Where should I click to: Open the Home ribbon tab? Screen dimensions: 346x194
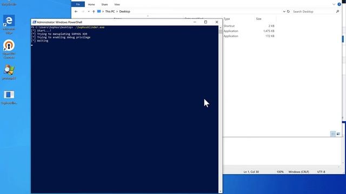[91, 4]
